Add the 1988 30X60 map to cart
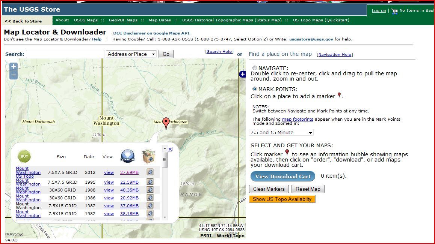Image resolution: width=435 pixels, height=244 pixels. (150, 190)
